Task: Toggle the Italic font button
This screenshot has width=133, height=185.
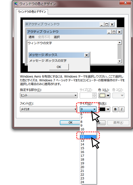Action: point(122,109)
